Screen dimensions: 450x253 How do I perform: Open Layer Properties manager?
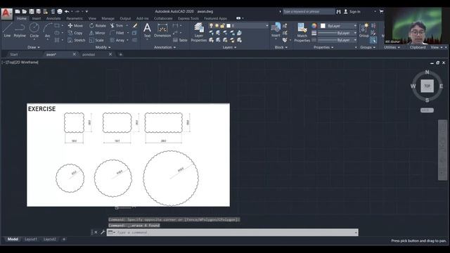[x=198, y=32]
